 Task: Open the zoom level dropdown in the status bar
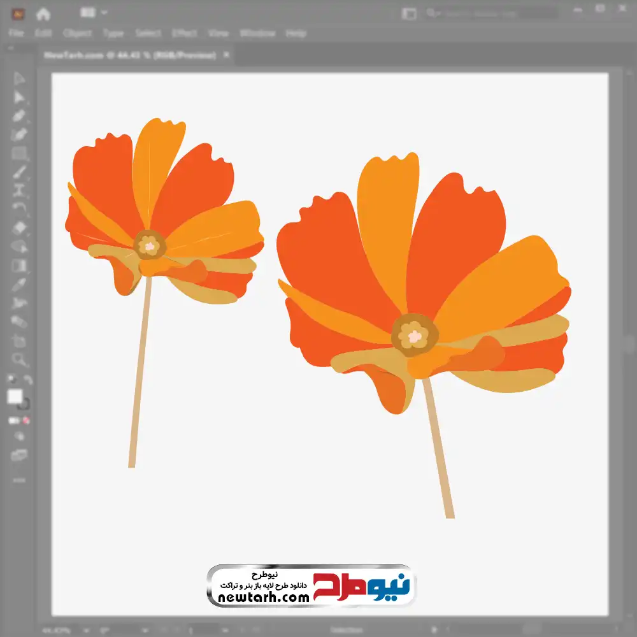pyautogui.click(x=87, y=631)
